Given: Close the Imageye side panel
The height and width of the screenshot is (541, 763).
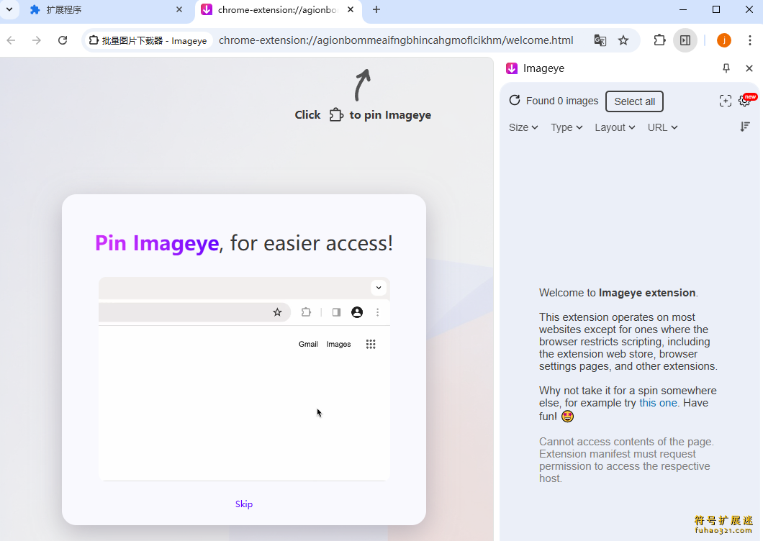Looking at the screenshot, I should click(749, 68).
